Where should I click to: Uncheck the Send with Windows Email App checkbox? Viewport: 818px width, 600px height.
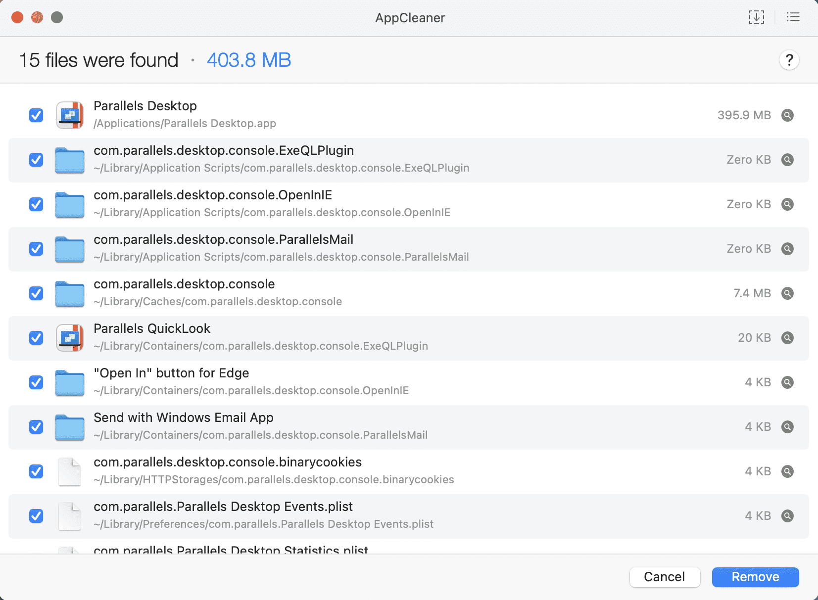(x=36, y=427)
